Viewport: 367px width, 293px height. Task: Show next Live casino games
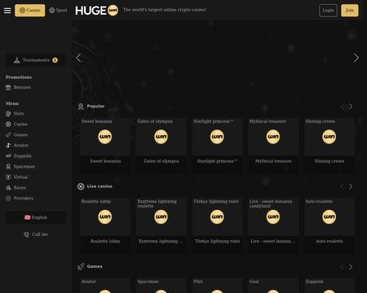351,186
